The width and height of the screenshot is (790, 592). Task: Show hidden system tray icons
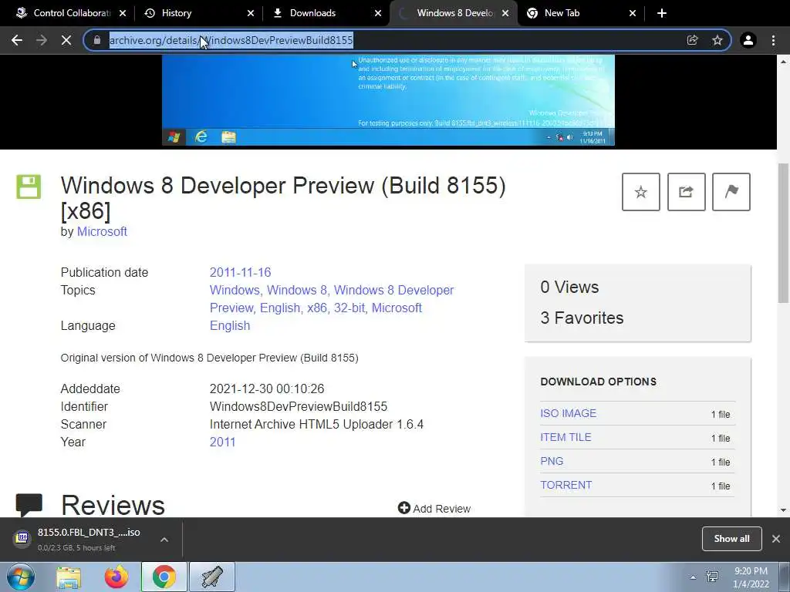[693, 577]
